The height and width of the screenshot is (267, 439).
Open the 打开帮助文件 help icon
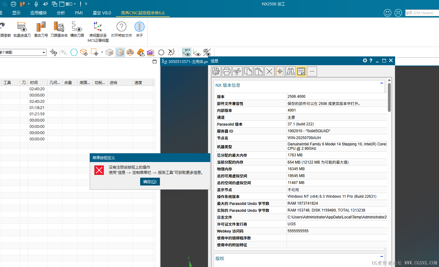tap(121, 27)
